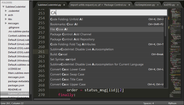184x105 pixels.
Task: Click the editor horizontal scrollbar
Action: (x=52, y=100)
